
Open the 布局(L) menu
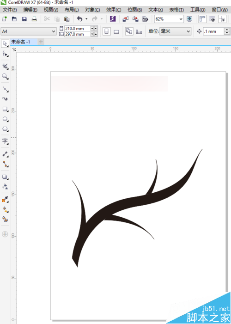coord(72,10)
